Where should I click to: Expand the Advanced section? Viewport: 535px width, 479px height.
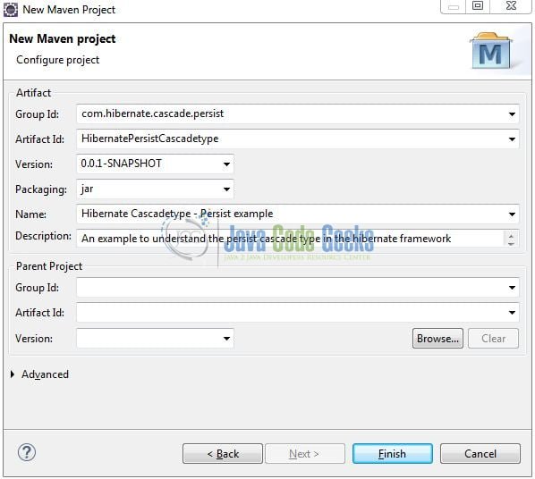[13, 374]
